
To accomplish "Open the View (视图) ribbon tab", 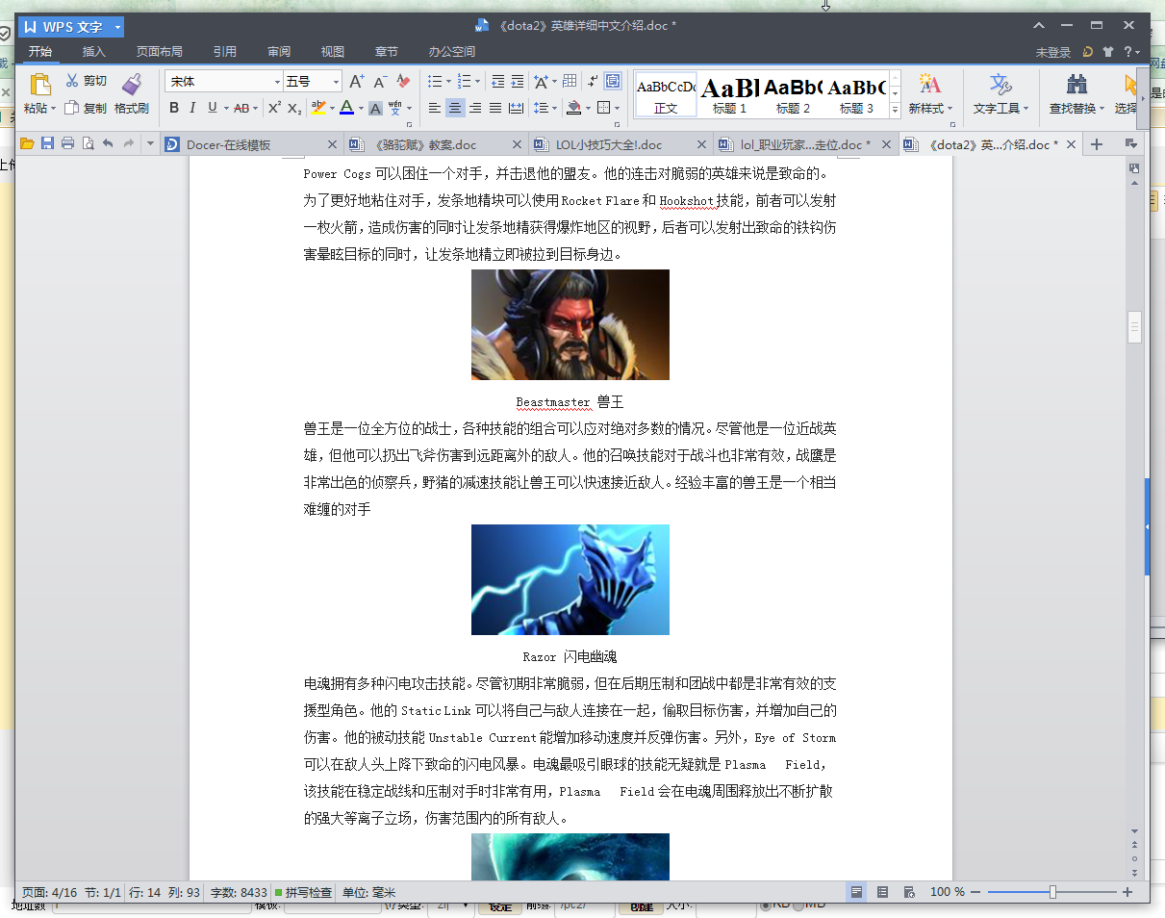I will (x=333, y=52).
